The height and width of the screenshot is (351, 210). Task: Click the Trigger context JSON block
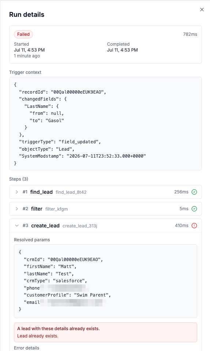click(x=105, y=124)
